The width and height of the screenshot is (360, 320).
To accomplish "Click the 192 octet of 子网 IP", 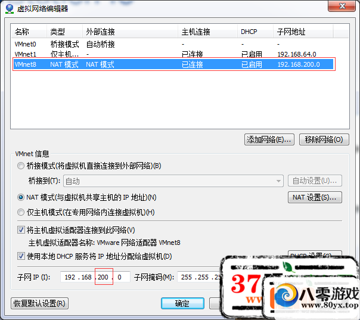I will point(70,277).
